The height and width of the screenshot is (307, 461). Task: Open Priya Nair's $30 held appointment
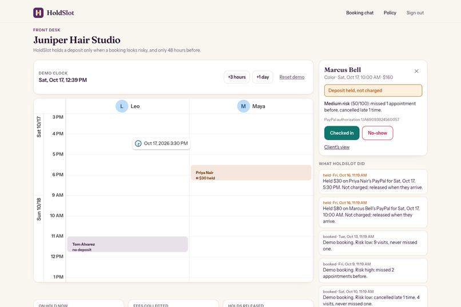click(x=251, y=173)
